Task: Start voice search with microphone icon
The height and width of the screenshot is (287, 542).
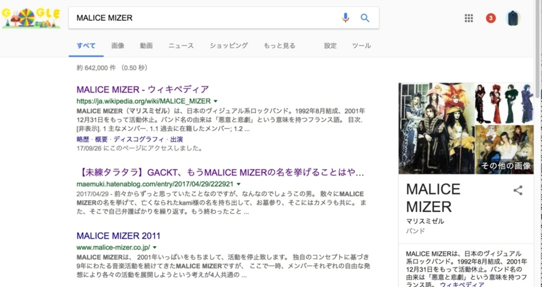Action: 345,18
